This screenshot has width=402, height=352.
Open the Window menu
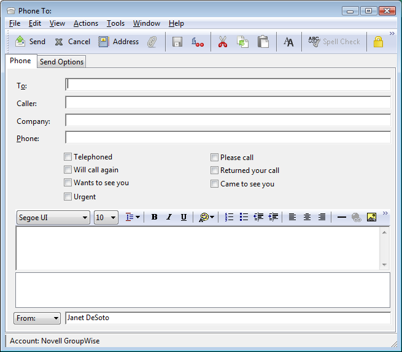point(147,23)
